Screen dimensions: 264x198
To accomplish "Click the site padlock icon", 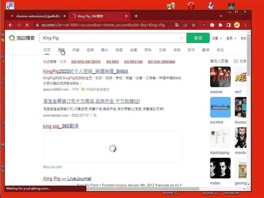I will tap(37, 25).
